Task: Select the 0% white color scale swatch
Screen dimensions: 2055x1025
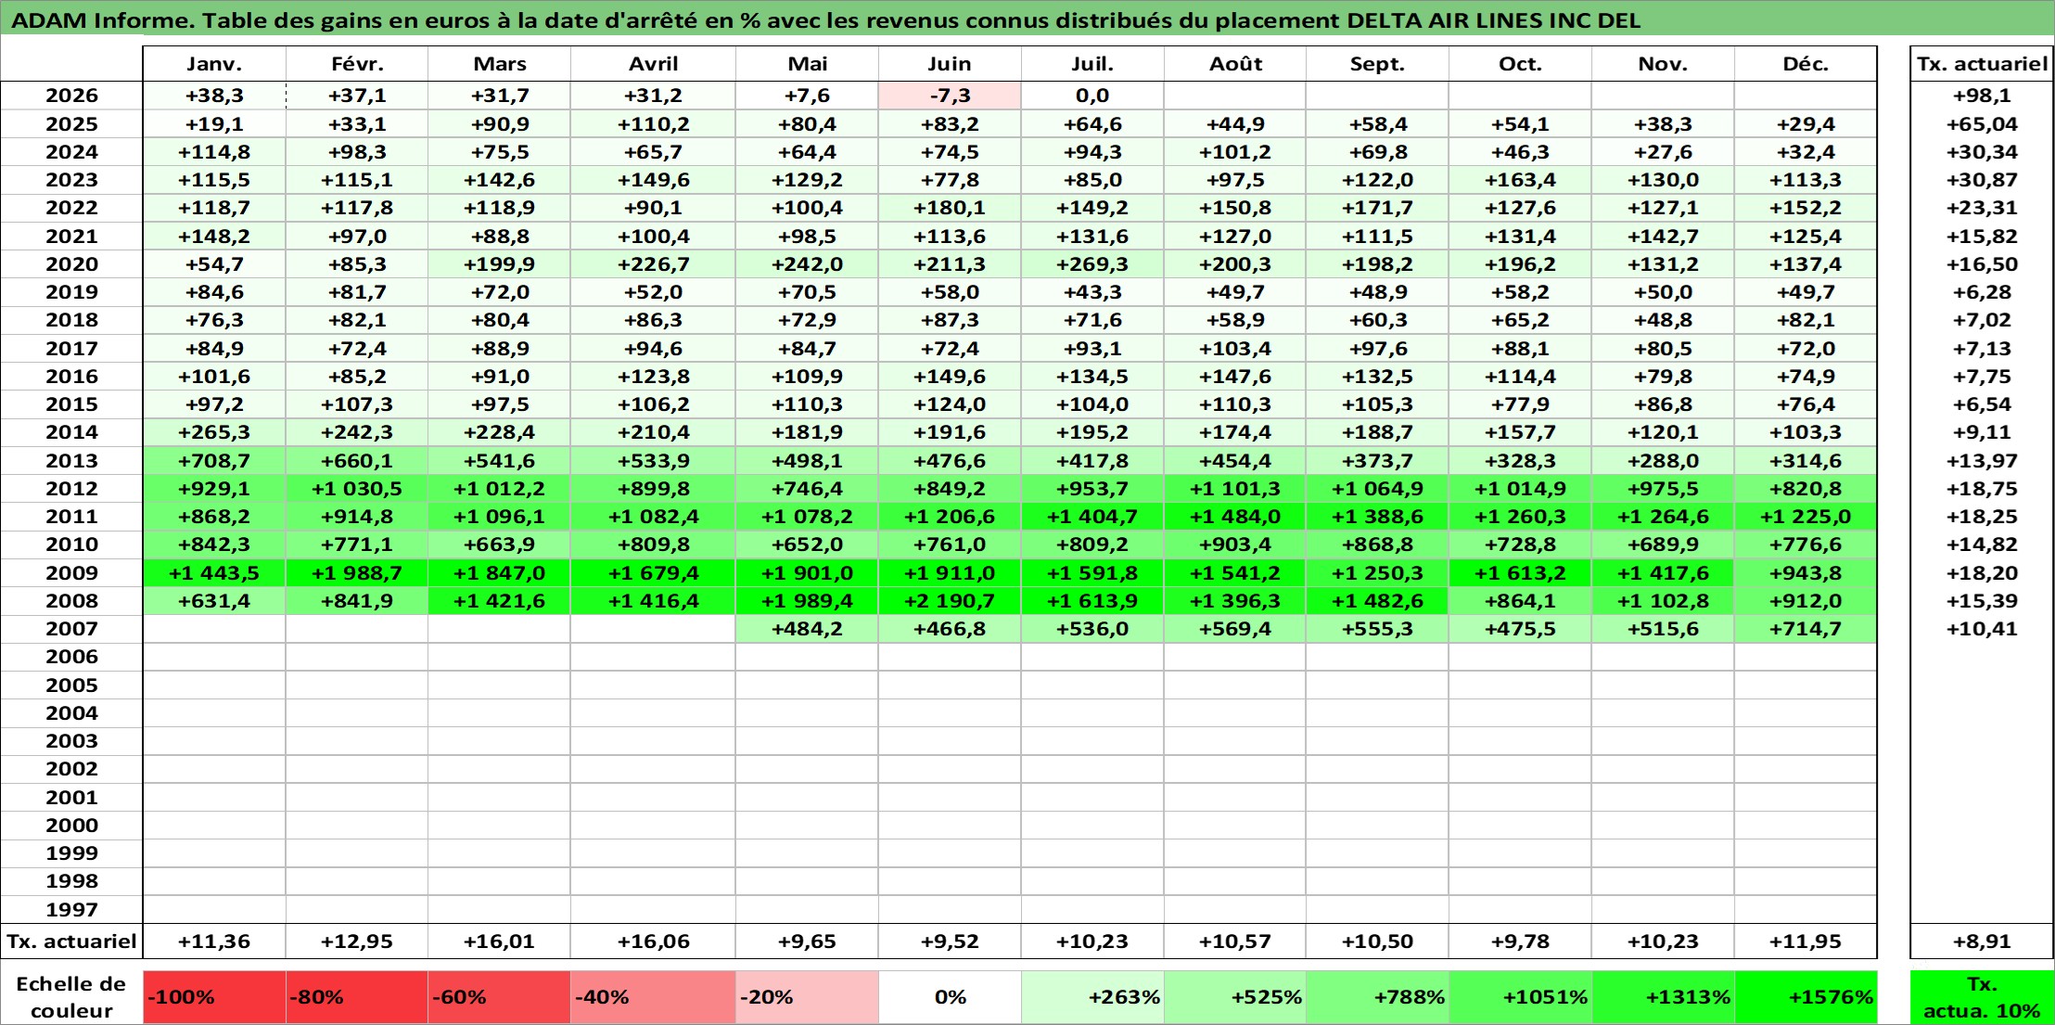Action: pos(950,997)
